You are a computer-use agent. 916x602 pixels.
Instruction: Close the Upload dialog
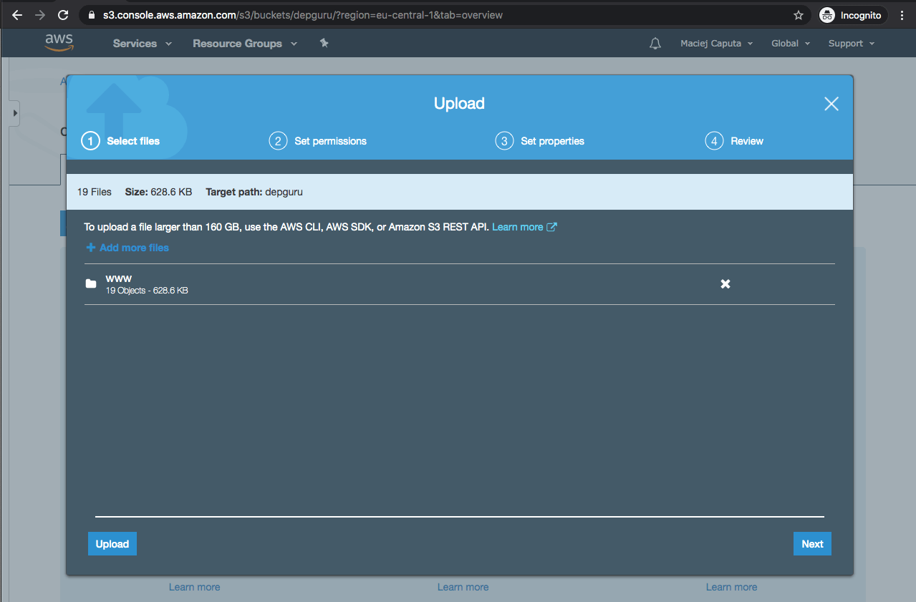[x=831, y=104]
